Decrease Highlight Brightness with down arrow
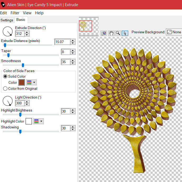 pos(73,113)
